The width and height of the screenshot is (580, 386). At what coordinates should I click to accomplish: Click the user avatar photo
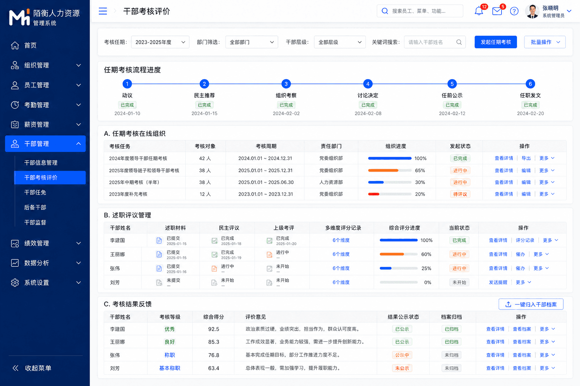pos(532,11)
